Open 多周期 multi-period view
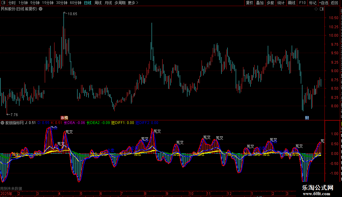This screenshot has height=197, width=342. [x=120, y=3]
